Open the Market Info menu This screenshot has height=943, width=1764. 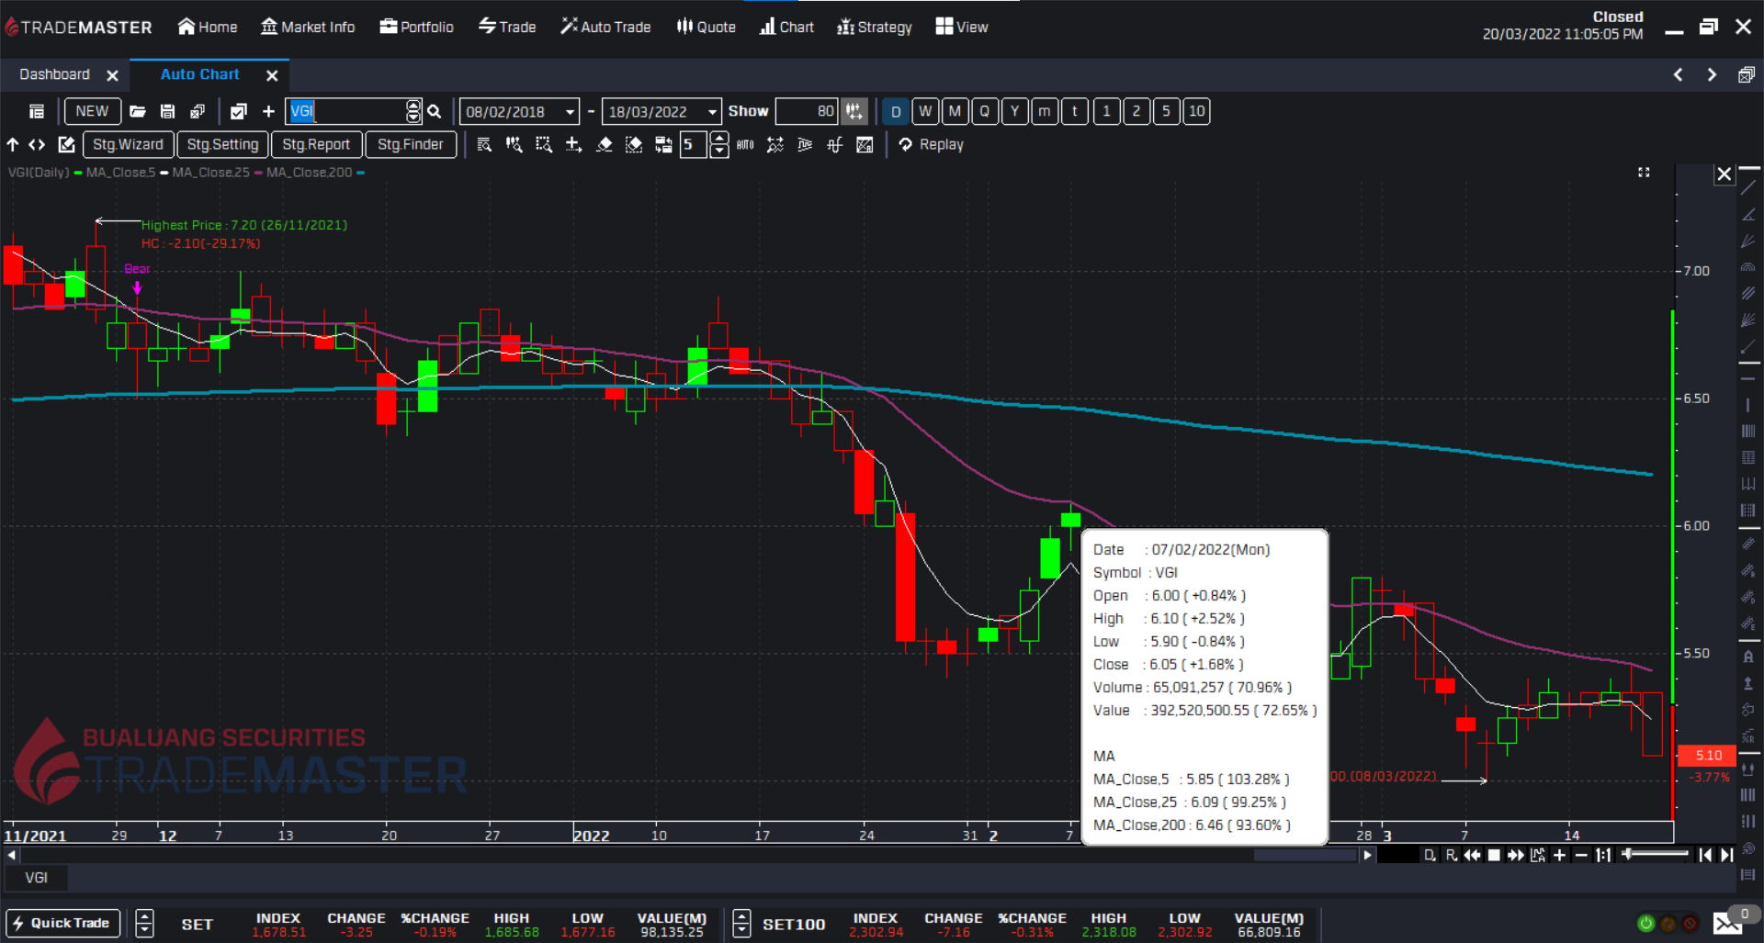(308, 27)
